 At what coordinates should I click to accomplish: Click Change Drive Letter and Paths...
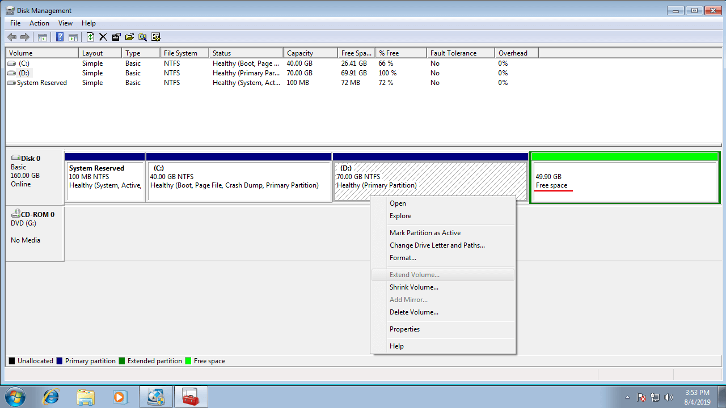(x=437, y=245)
